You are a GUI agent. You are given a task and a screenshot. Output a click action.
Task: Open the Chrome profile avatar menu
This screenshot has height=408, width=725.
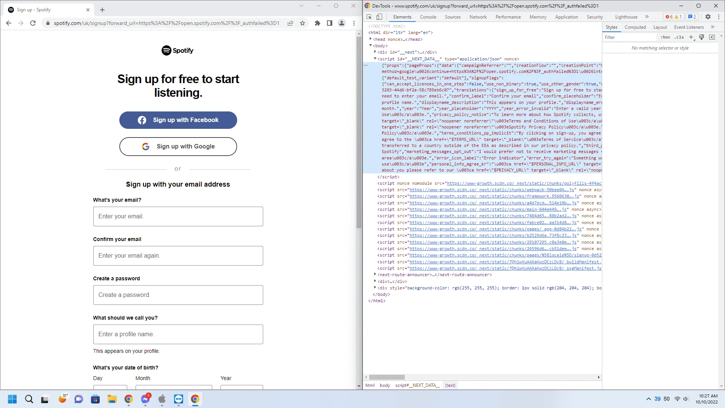pos(342,23)
